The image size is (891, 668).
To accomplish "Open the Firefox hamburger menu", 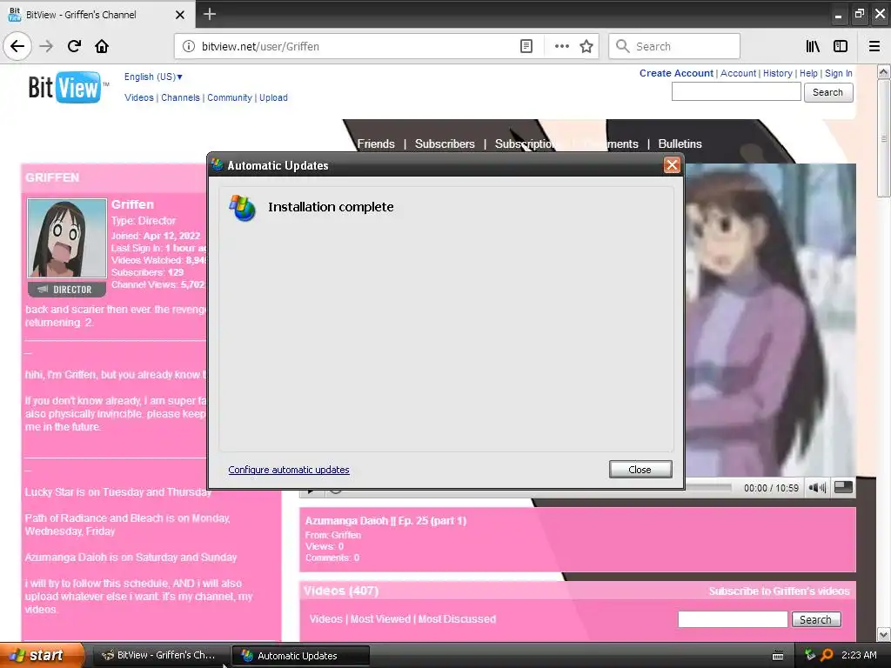I will click(x=874, y=46).
